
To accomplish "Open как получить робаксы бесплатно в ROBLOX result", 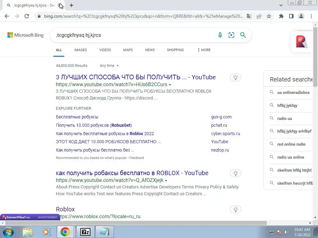I will pos(132,173).
